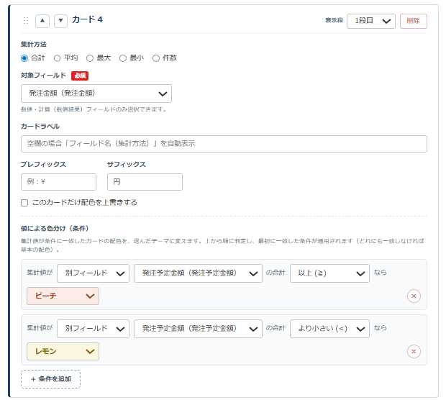Remove the ピーチ condition with its X icon
Viewport: 446px width, 400px height.
(414, 296)
